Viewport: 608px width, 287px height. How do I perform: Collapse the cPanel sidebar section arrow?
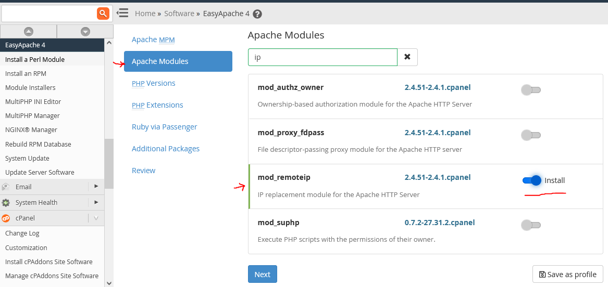pyautogui.click(x=96, y=218)
